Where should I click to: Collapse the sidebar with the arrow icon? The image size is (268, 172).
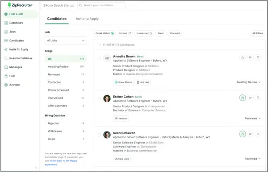point(36,168)
